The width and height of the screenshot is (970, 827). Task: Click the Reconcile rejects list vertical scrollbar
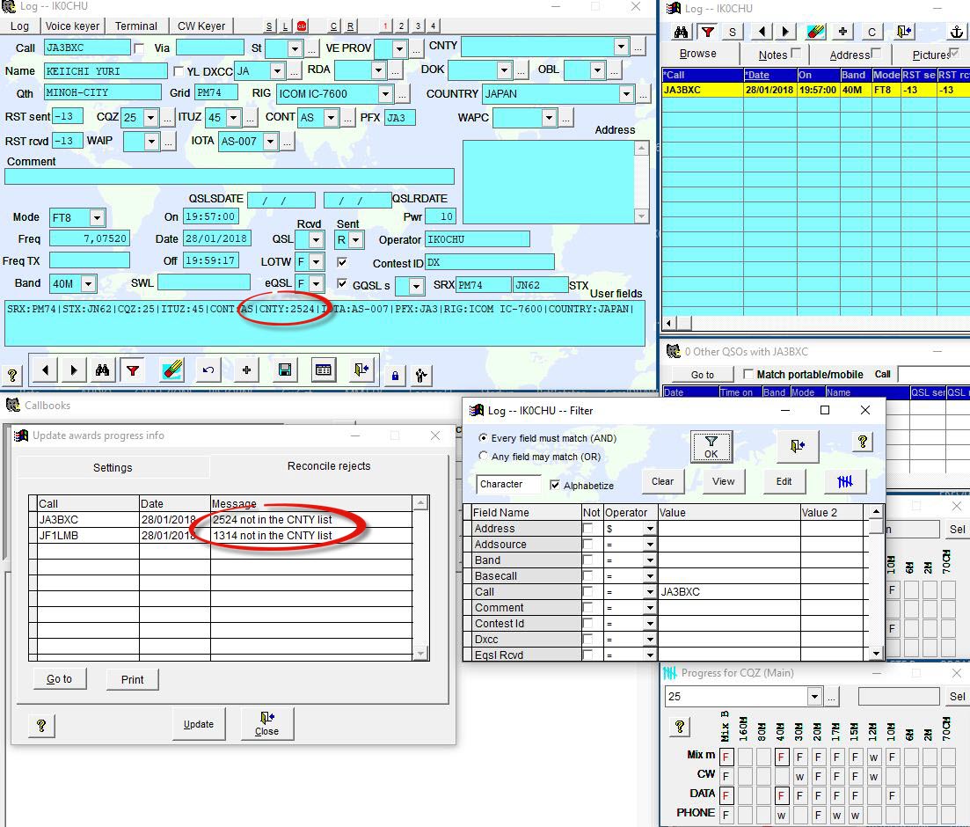(420, 577)
